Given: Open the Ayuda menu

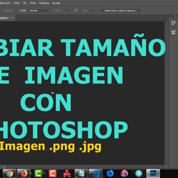Looking at the screenshot, I should pos(56,3).
